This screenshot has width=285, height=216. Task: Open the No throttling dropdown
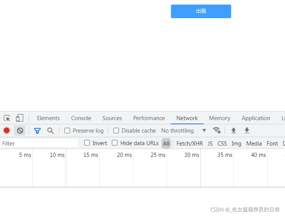tap(183, 131)
